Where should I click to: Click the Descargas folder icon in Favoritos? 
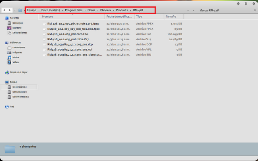9,23
